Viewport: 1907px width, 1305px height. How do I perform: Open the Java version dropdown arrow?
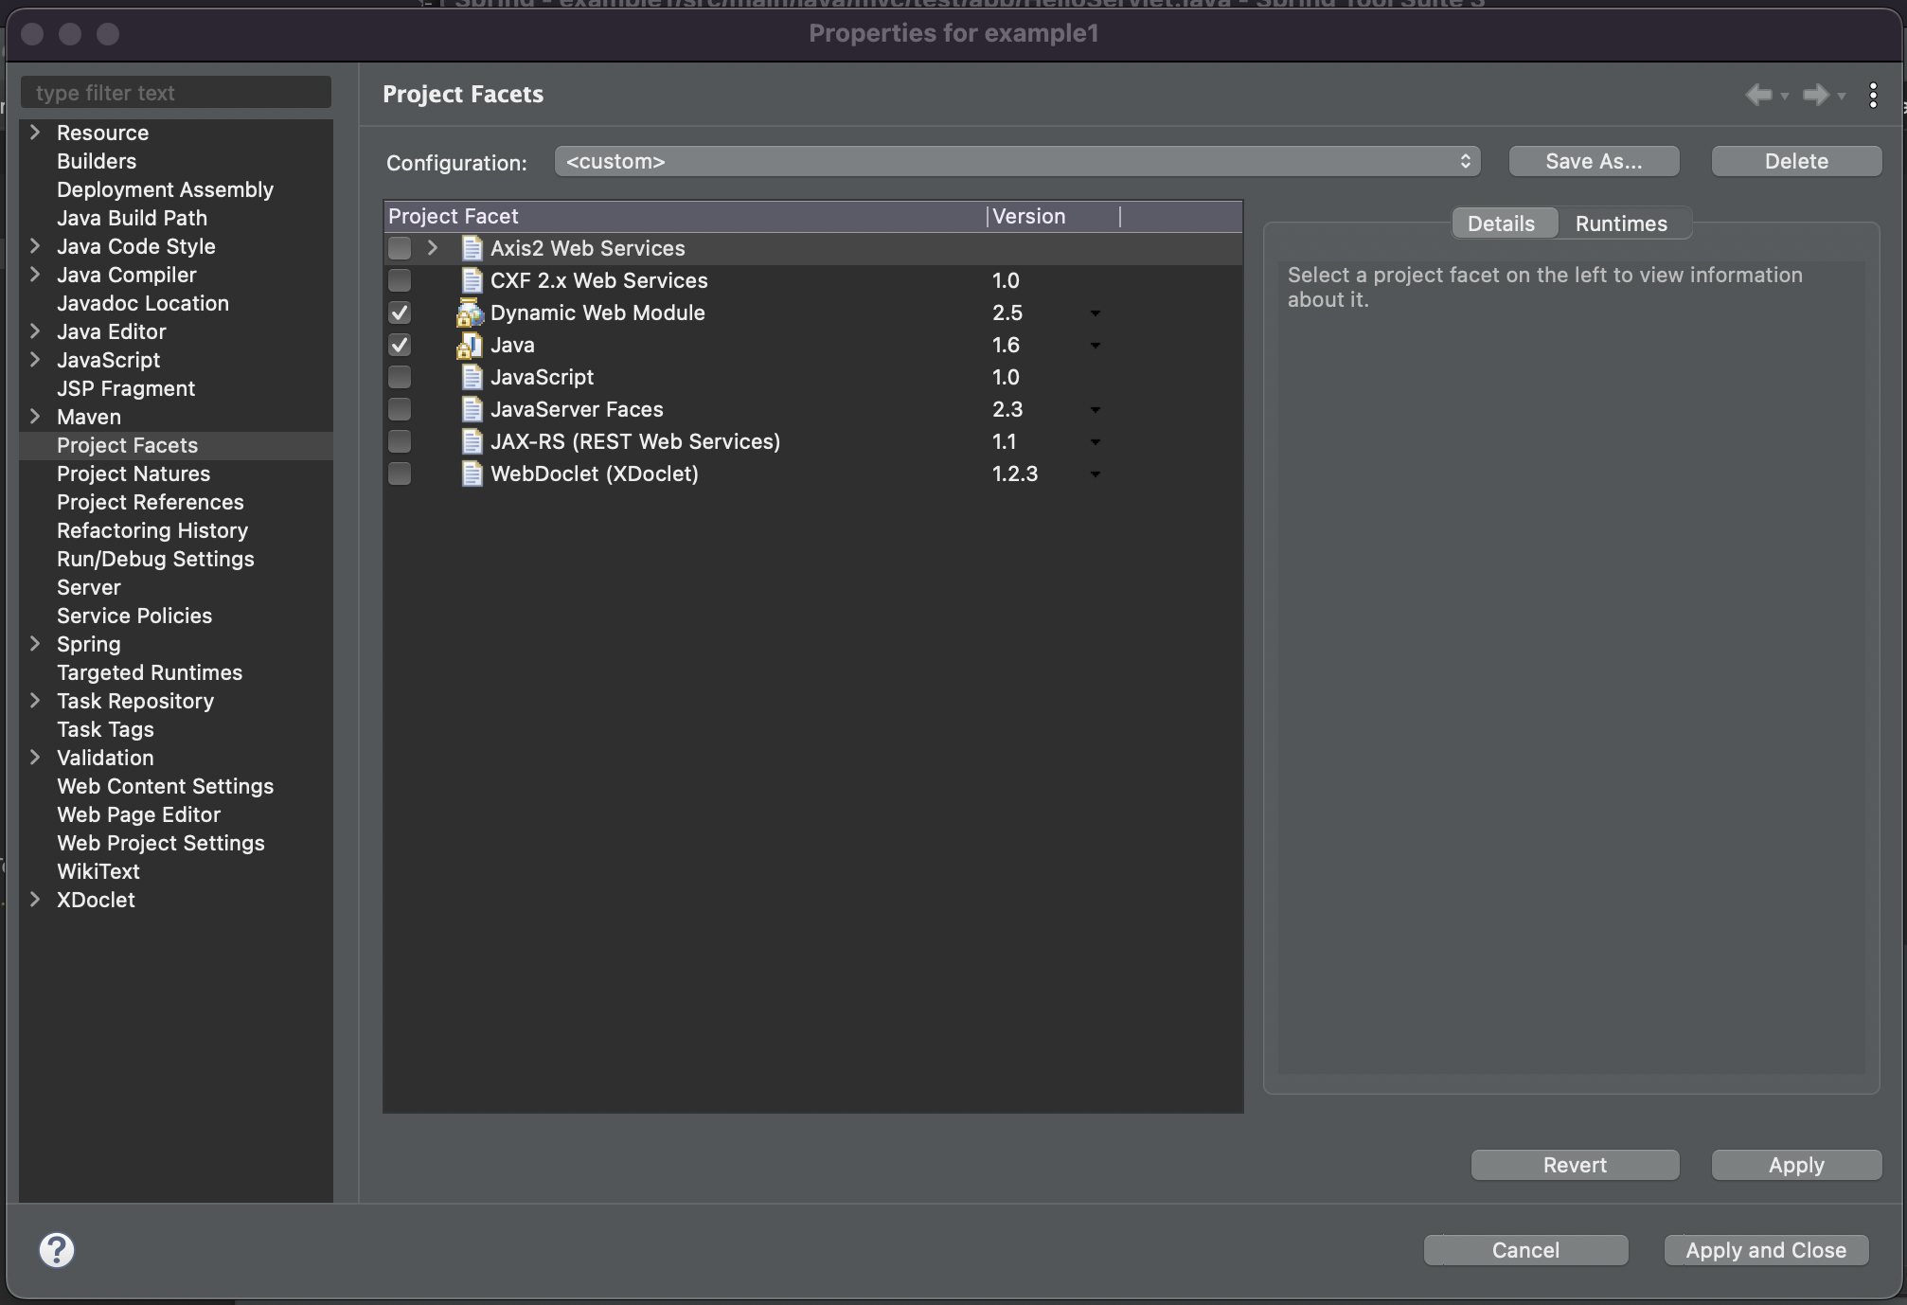[1095, 346]
